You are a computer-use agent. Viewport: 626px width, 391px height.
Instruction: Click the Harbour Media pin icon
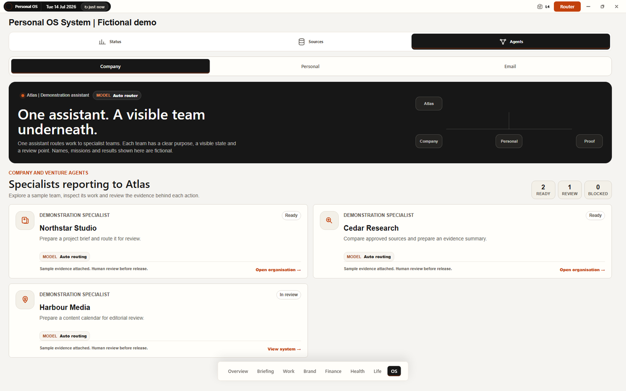[x=25, y=300]
